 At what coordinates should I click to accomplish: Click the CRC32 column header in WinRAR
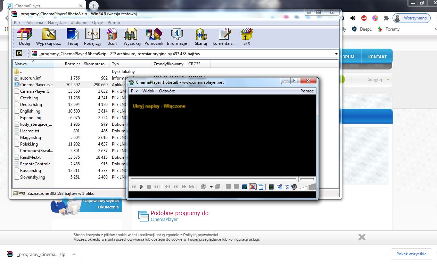[198, 64]
